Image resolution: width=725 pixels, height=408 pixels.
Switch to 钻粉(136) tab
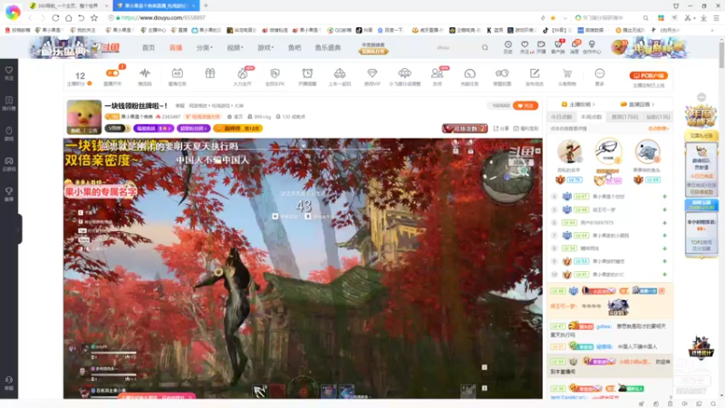[x=658, y=117]
